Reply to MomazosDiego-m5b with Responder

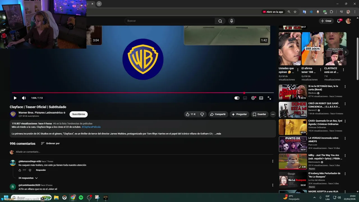pos(41,170)
